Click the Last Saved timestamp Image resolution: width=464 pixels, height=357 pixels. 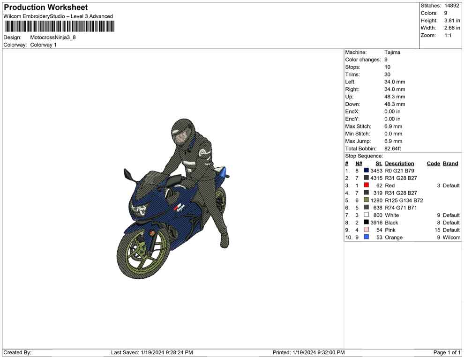152,352
